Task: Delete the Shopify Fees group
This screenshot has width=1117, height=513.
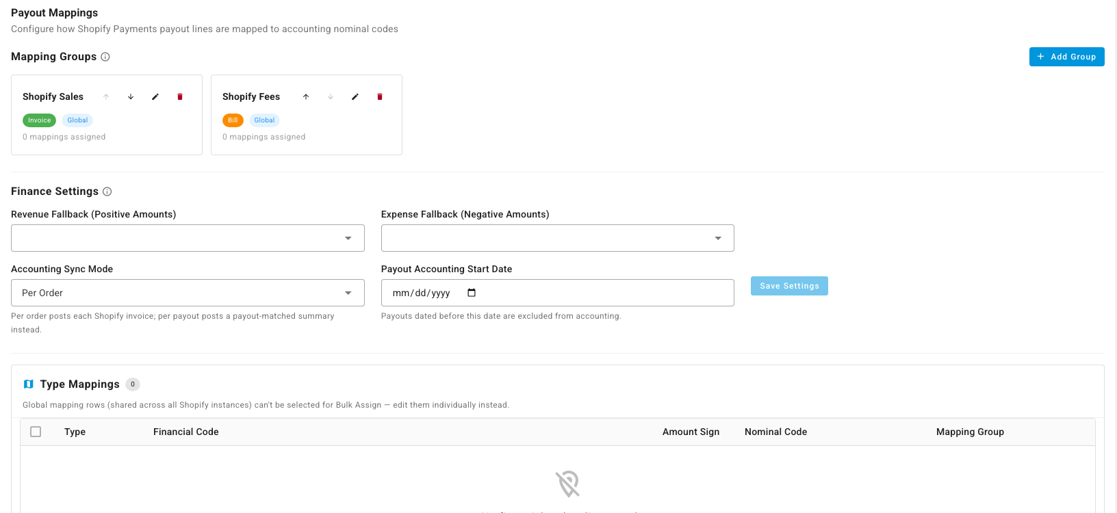Action: coord(380,97)
